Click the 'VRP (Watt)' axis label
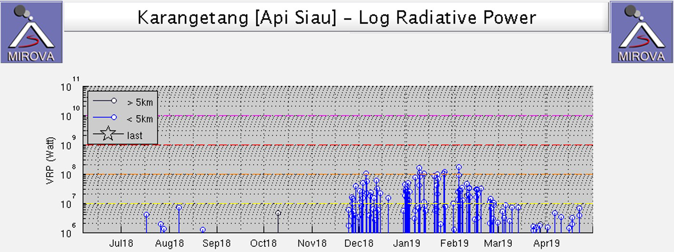 [x=51, y=160]
